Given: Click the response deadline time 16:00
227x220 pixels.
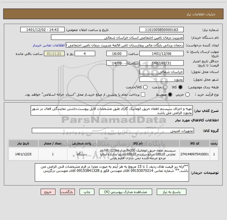Looking at the screenshot, I should [117, 53].
